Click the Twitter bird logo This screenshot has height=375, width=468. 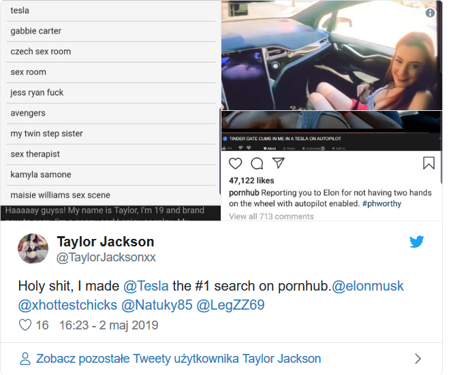tap(416, 242)
